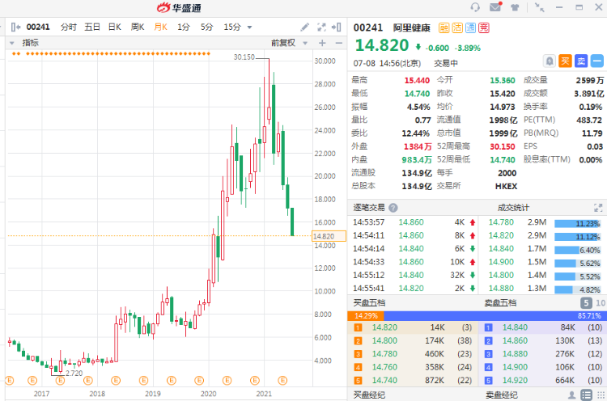Screen dimensions: 607x401
Task: Switch to 15分 fifteen-minute tab
Action: click(x=232, y=27)
